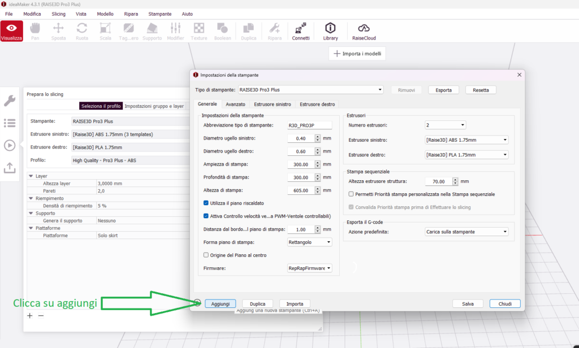Toggle Utilizza il piano riscaldato checkbox
The image size is (579, 348).
pos(206,203)
